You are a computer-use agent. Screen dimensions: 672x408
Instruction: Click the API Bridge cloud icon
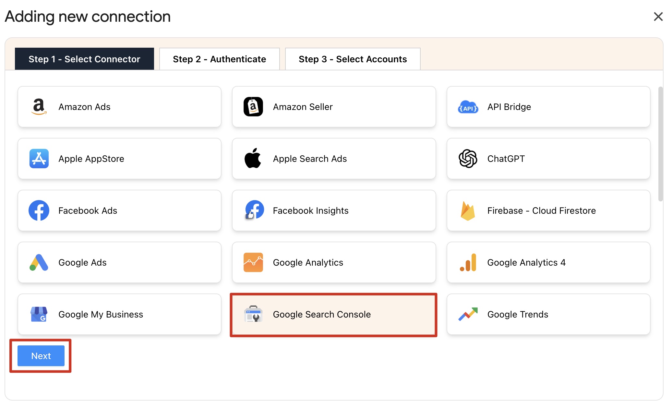click(x=468, y=107)
